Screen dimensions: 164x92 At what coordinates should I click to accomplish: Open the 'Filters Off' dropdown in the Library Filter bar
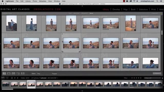(x=155, y=13)
